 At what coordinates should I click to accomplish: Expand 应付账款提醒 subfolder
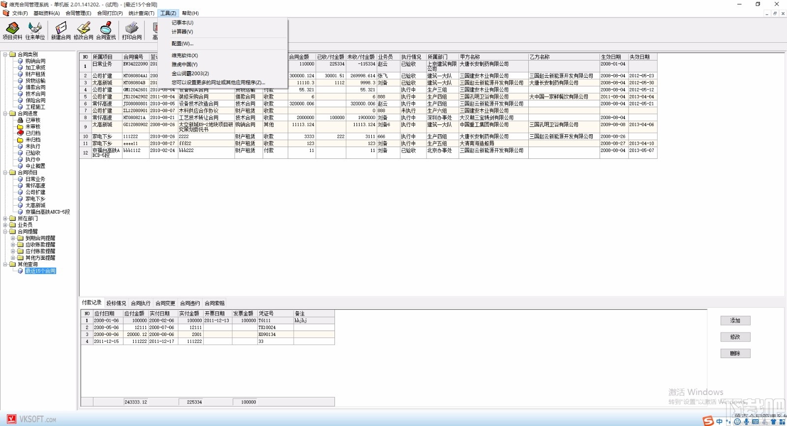click(13, 251)
